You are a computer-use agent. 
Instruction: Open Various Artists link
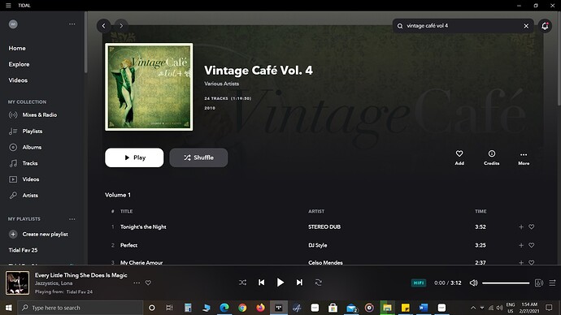click(221, 84)
